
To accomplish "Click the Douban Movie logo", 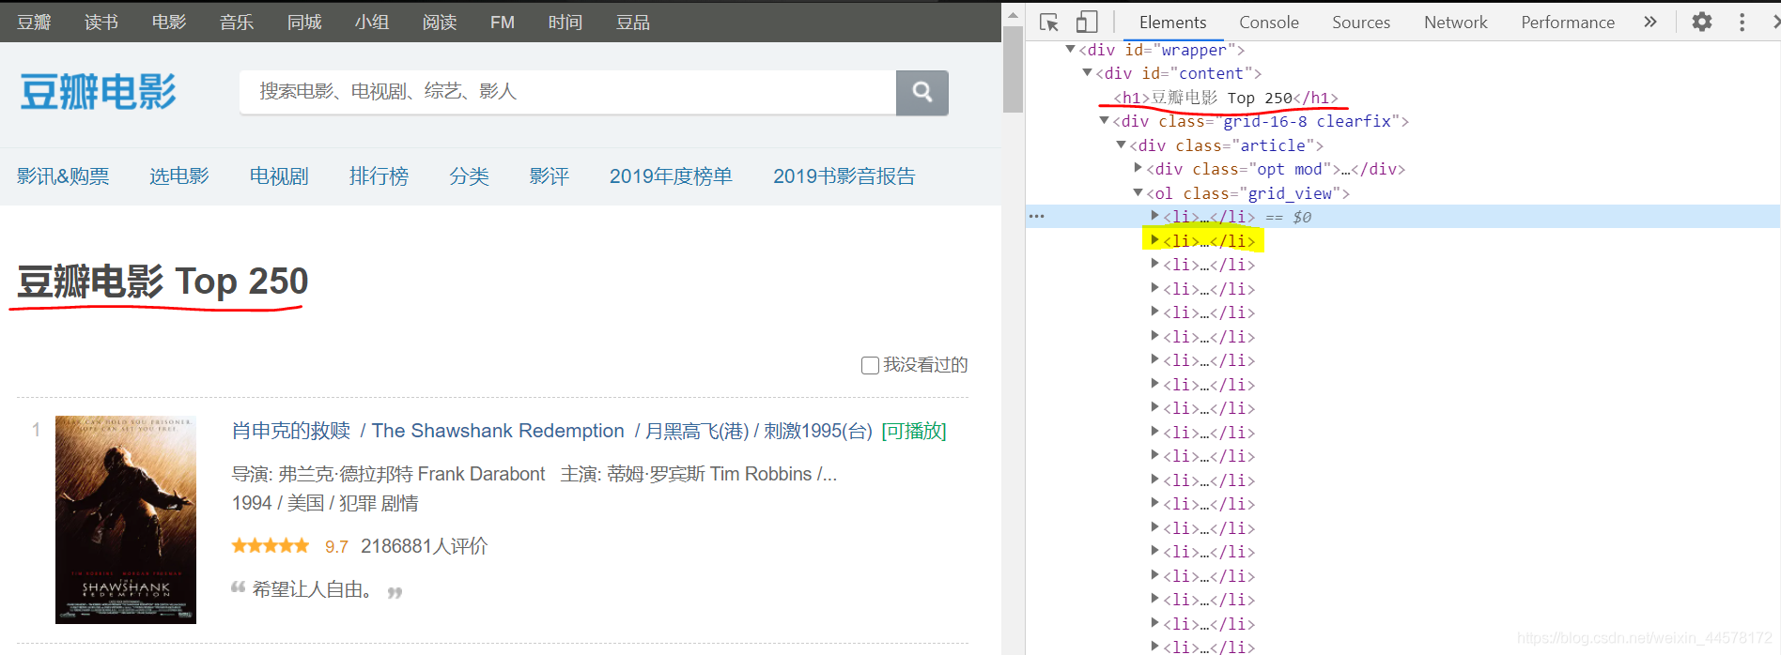I will click(x=99, y=92).
